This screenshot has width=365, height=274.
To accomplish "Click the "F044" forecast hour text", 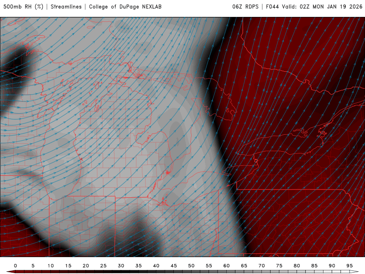I will [272, 6].
